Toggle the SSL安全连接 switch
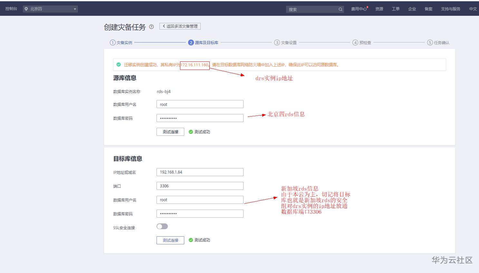Screen dimensions: 479x273 click(x=162, y=226)
